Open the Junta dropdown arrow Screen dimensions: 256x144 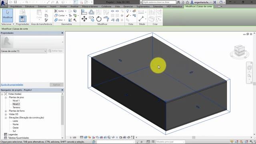click(66, 11)
